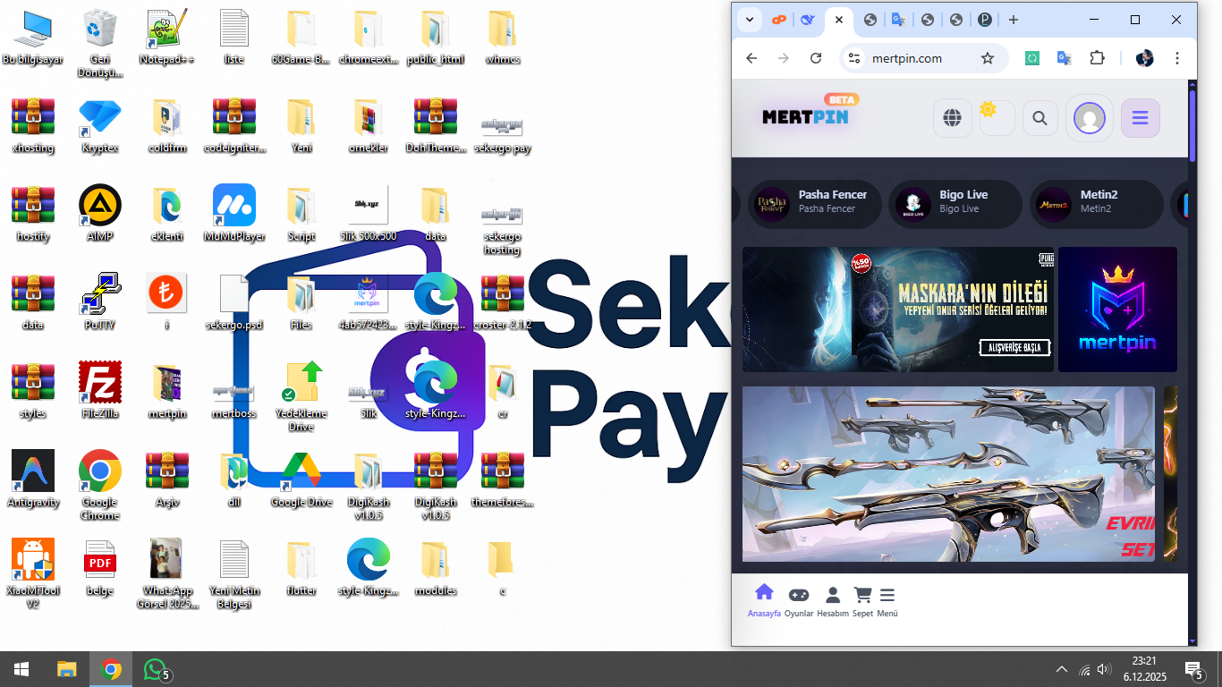Open the user avatar icon in site header
Viewport: 1222px width, 687px height.
point(1089,118)
